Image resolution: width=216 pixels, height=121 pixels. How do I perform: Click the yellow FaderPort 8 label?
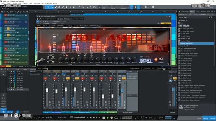[x=166, y=23]
